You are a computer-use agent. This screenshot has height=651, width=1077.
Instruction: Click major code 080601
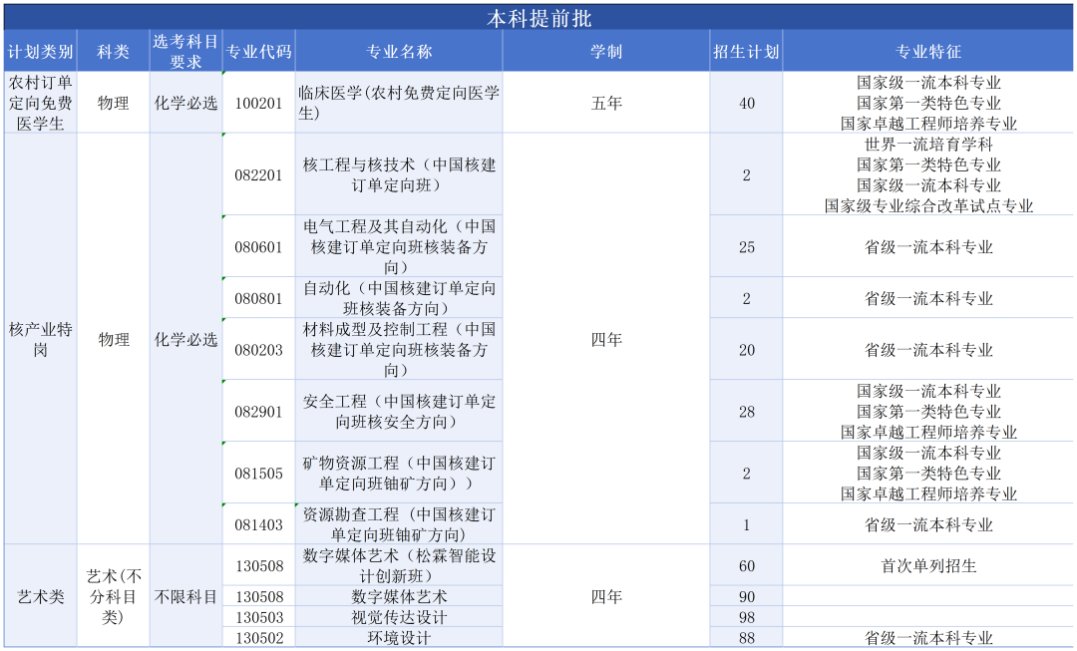click(x=259, y=246)
